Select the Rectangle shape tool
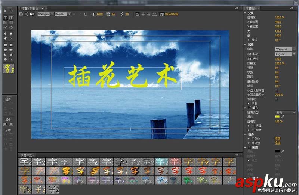Viewport: 299px width, 195px height. [5, 45]
